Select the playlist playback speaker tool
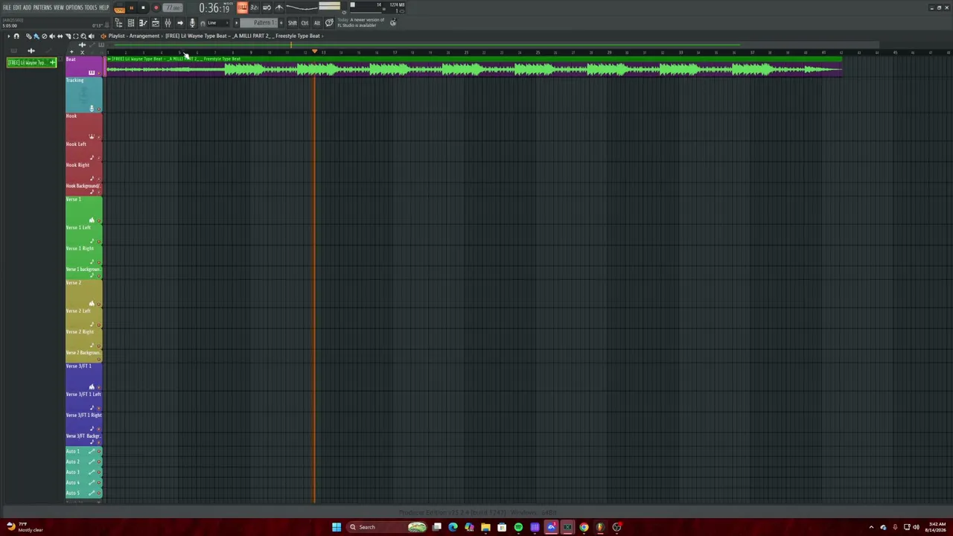Viewport: 953px width, 536px height. (91, 36)
